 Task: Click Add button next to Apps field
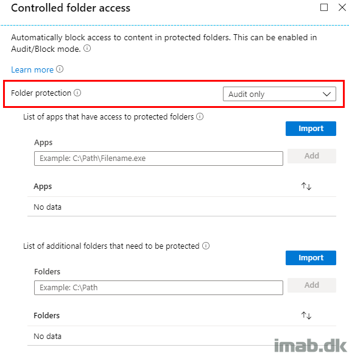[312, 156]
